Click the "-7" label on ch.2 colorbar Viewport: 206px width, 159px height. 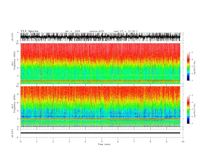coord(192,124)
